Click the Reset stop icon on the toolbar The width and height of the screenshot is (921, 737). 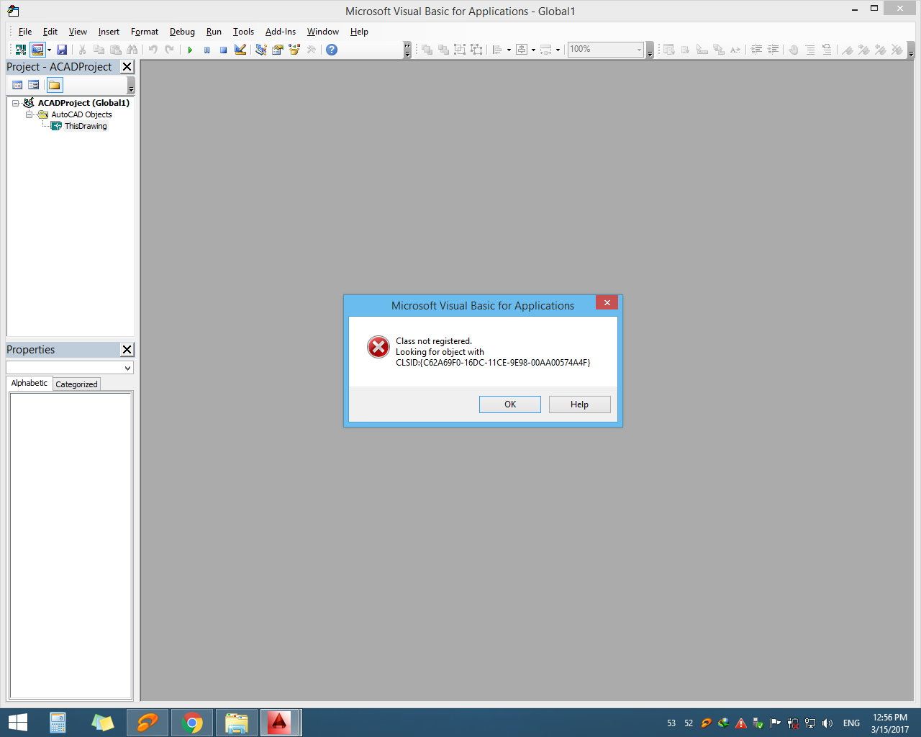(x=223, y=49)
